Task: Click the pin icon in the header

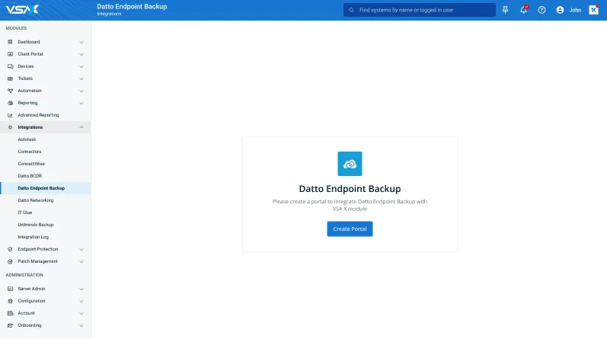Action: coord(505,10)
